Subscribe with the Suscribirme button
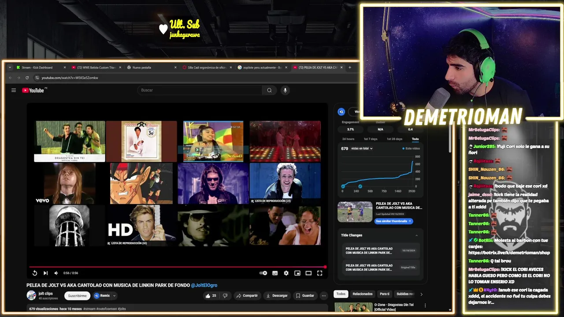This screenshot has height=317, width=564. coord(77,295)
